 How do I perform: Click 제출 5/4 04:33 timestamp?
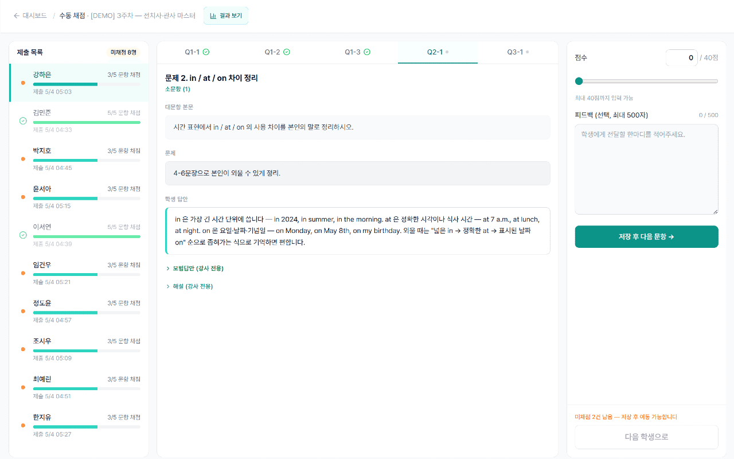click(x=52, y=130)
